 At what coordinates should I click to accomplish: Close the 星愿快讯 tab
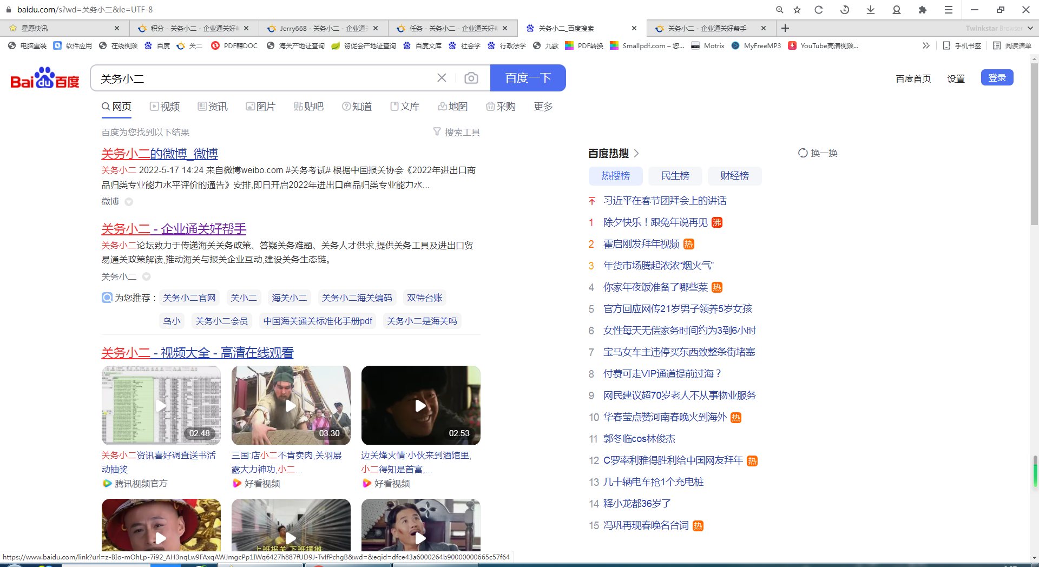tap(117, 28)
